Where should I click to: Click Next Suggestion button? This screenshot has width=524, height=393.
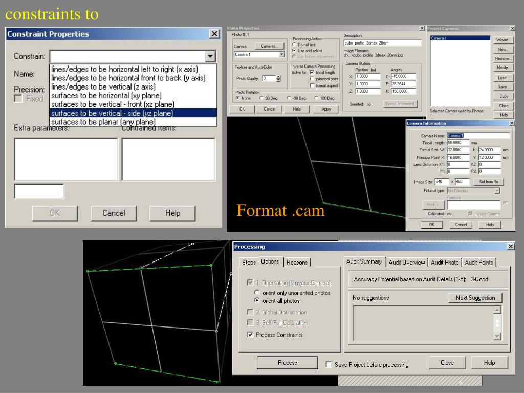tap(475, 298)
